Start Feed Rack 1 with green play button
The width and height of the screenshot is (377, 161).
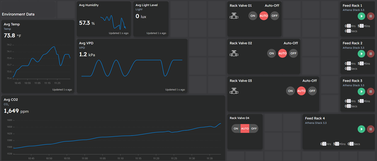pos(361,16)
